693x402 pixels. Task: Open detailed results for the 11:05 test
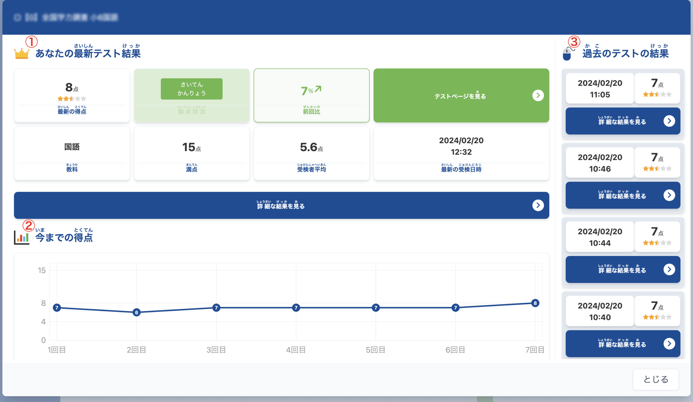tap(623, 121)
